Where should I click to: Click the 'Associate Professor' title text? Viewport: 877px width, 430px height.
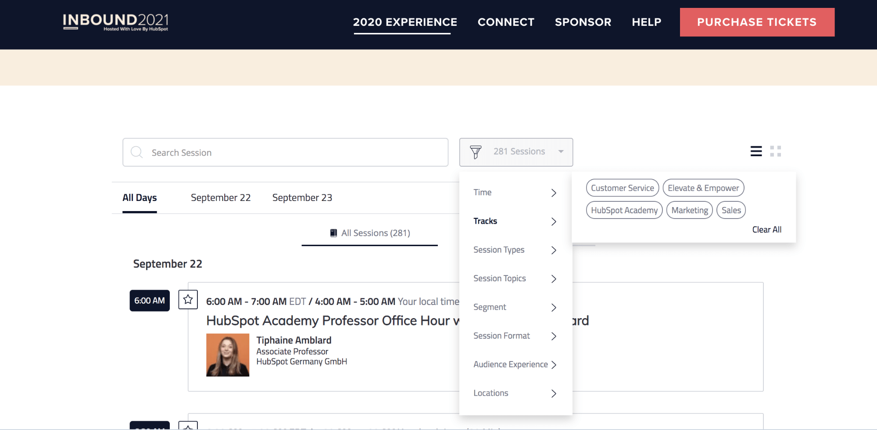(292, 351)
